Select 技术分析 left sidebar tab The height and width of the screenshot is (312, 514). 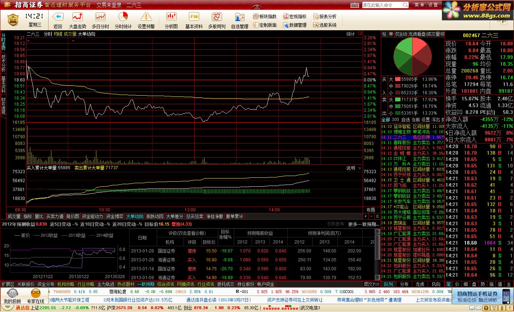click(x=3, y=63)
